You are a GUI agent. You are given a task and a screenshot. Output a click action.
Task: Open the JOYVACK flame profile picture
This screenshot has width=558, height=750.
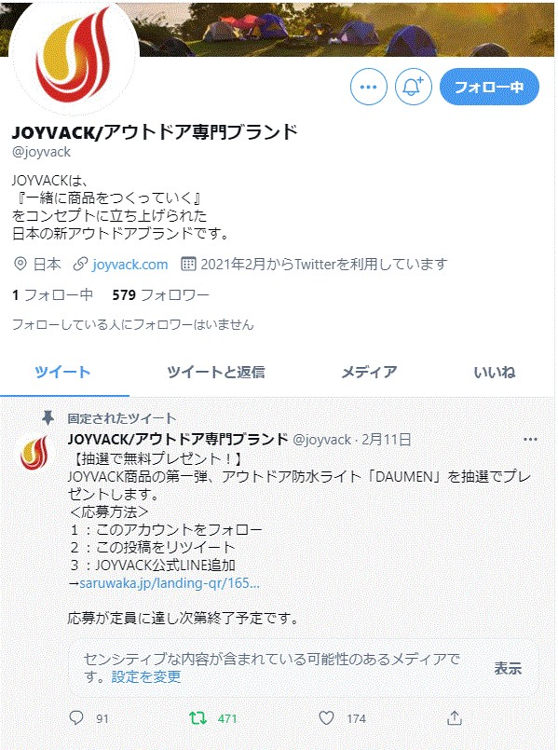click(x=75, y=58)
